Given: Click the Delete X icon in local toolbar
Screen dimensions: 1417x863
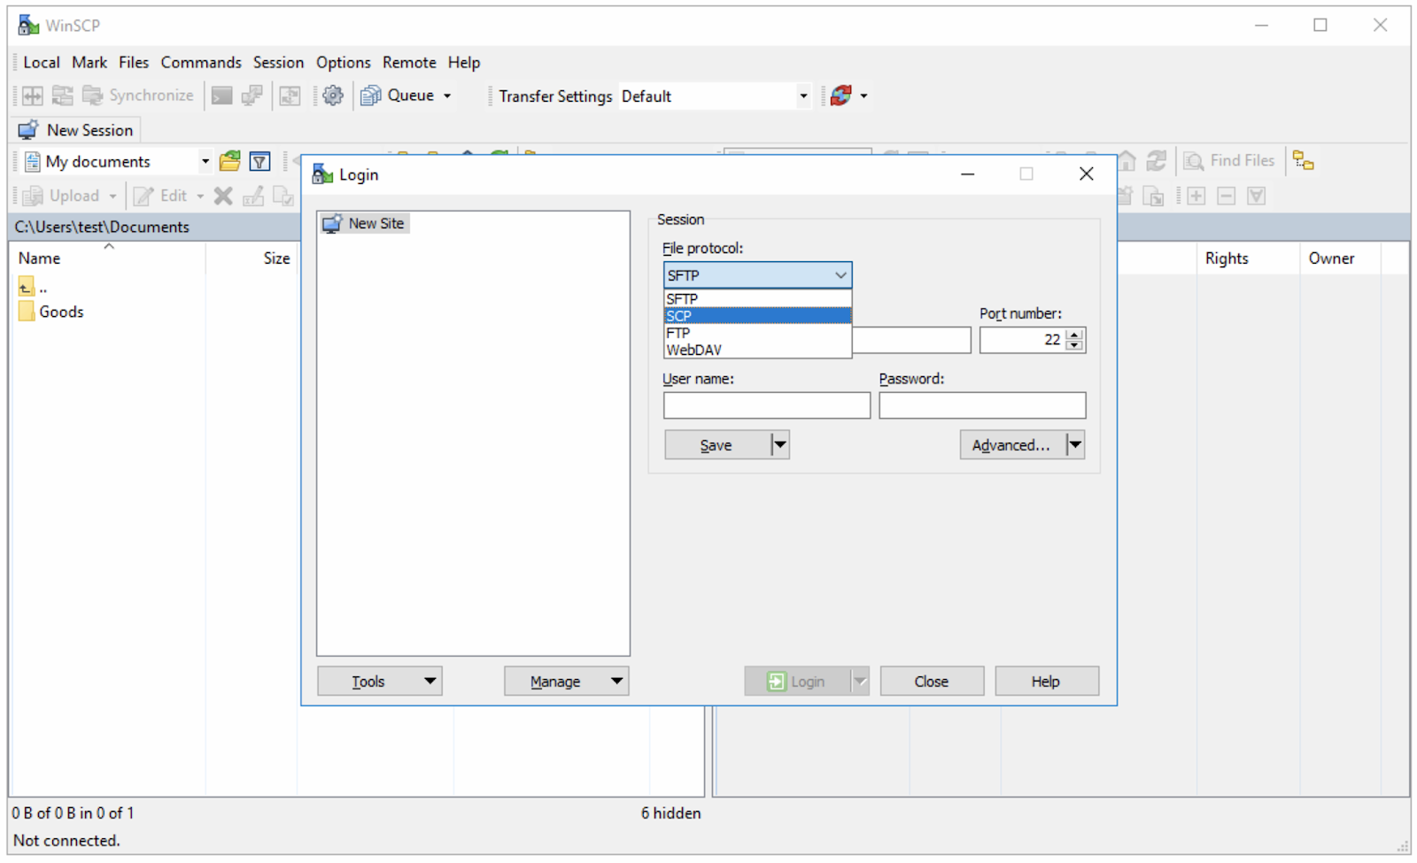Looking at the screenshot, I should [223, 196].
